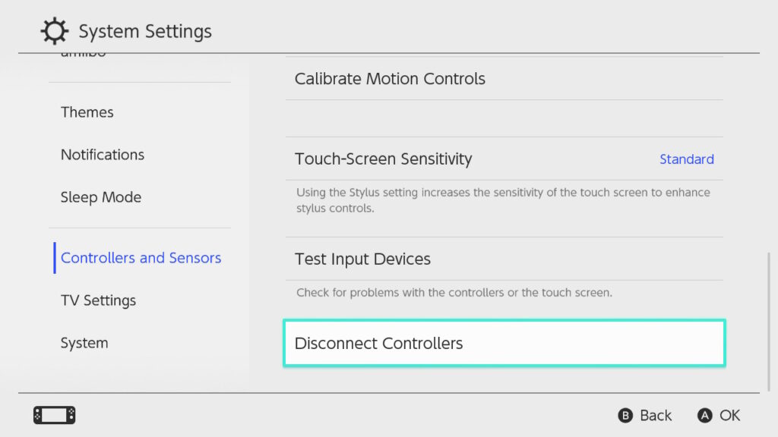Change the Standard sensitivity value

[687, 159]
